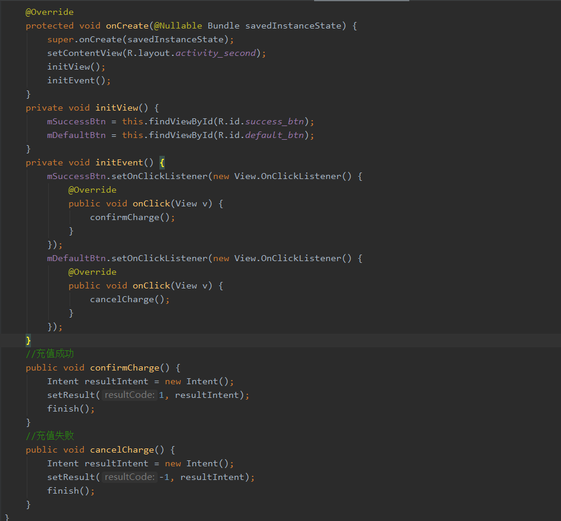The width and height of the screenshot is (561, 521).
Task: Click initEvent in 'private void initEvent()' declaration
Action: 119,163
